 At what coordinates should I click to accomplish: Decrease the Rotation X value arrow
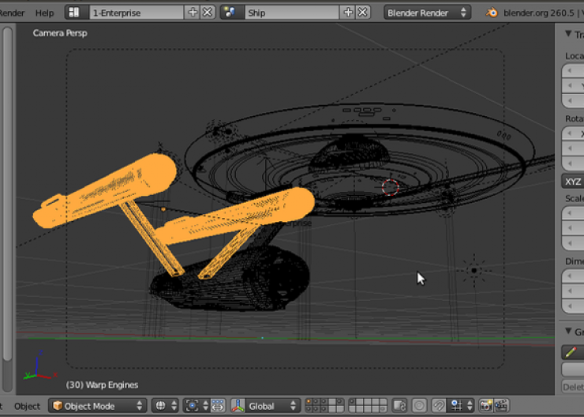pos(569,133)
